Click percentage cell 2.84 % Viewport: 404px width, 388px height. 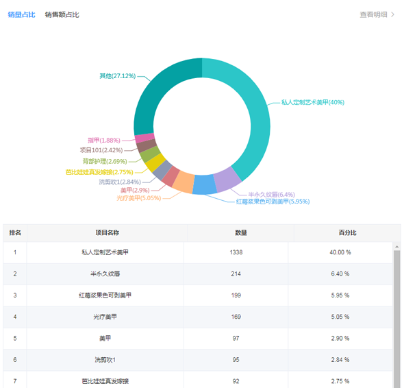[x=340, y=360]
